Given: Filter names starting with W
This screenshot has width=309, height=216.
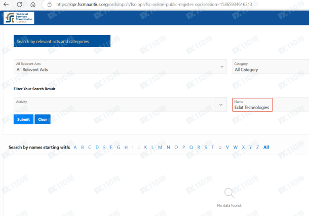Looking at the screenshot, I should (236, 148).
